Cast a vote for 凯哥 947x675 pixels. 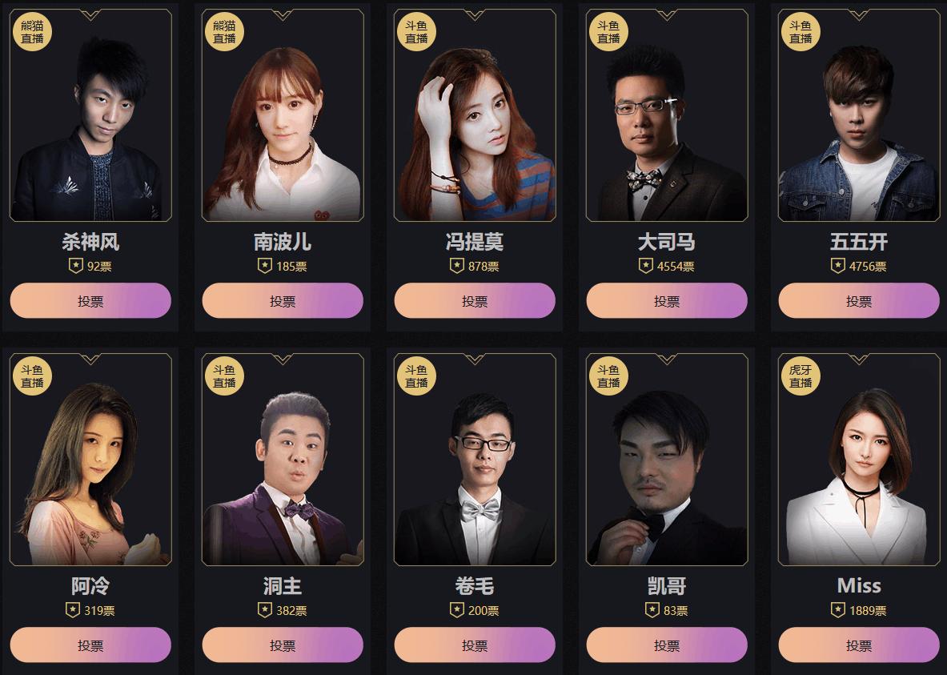tap(667, 645)
